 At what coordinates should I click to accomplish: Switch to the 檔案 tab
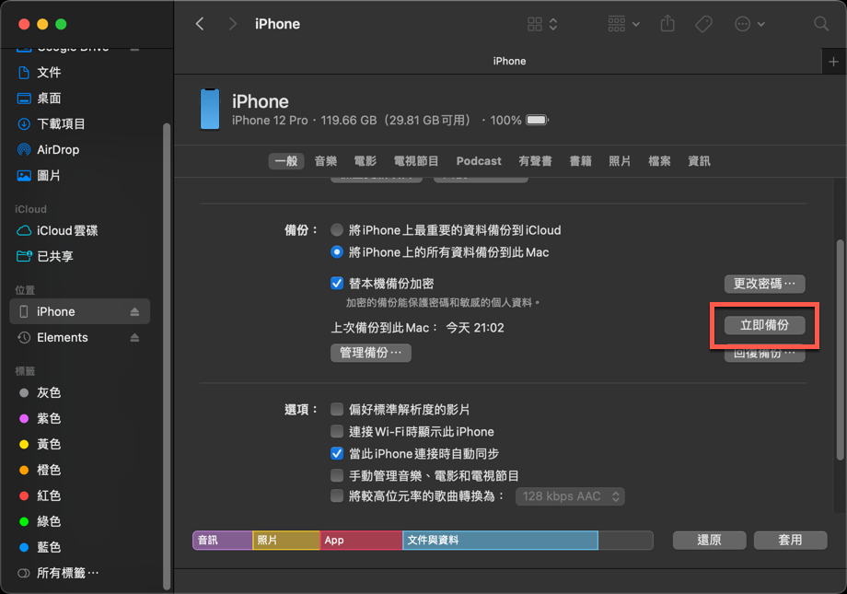[659, 161]
